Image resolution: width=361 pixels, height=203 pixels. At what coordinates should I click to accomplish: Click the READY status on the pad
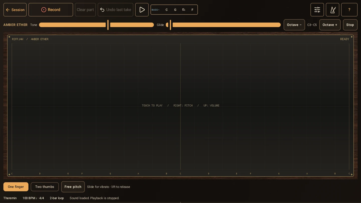coord(345,39)
